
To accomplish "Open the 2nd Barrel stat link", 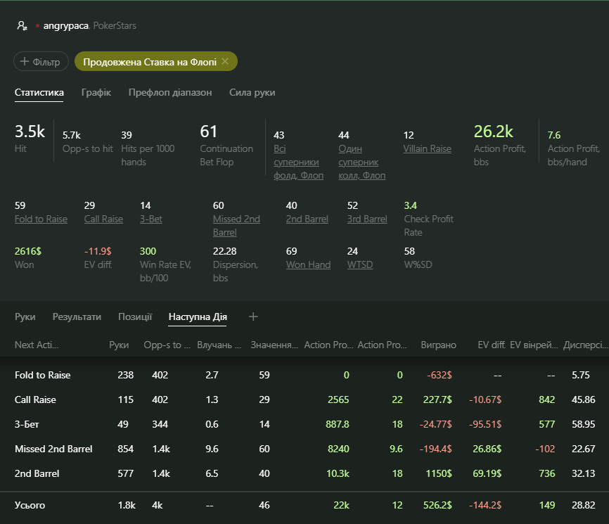I will click(x=307, y=219).
